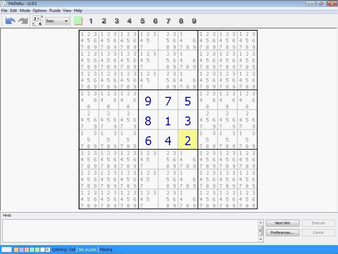
Task: Select toolbar filter digit 3
Action: 117,21
